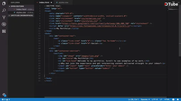Open styles.css under Open Editors

[x=21, y=12]
